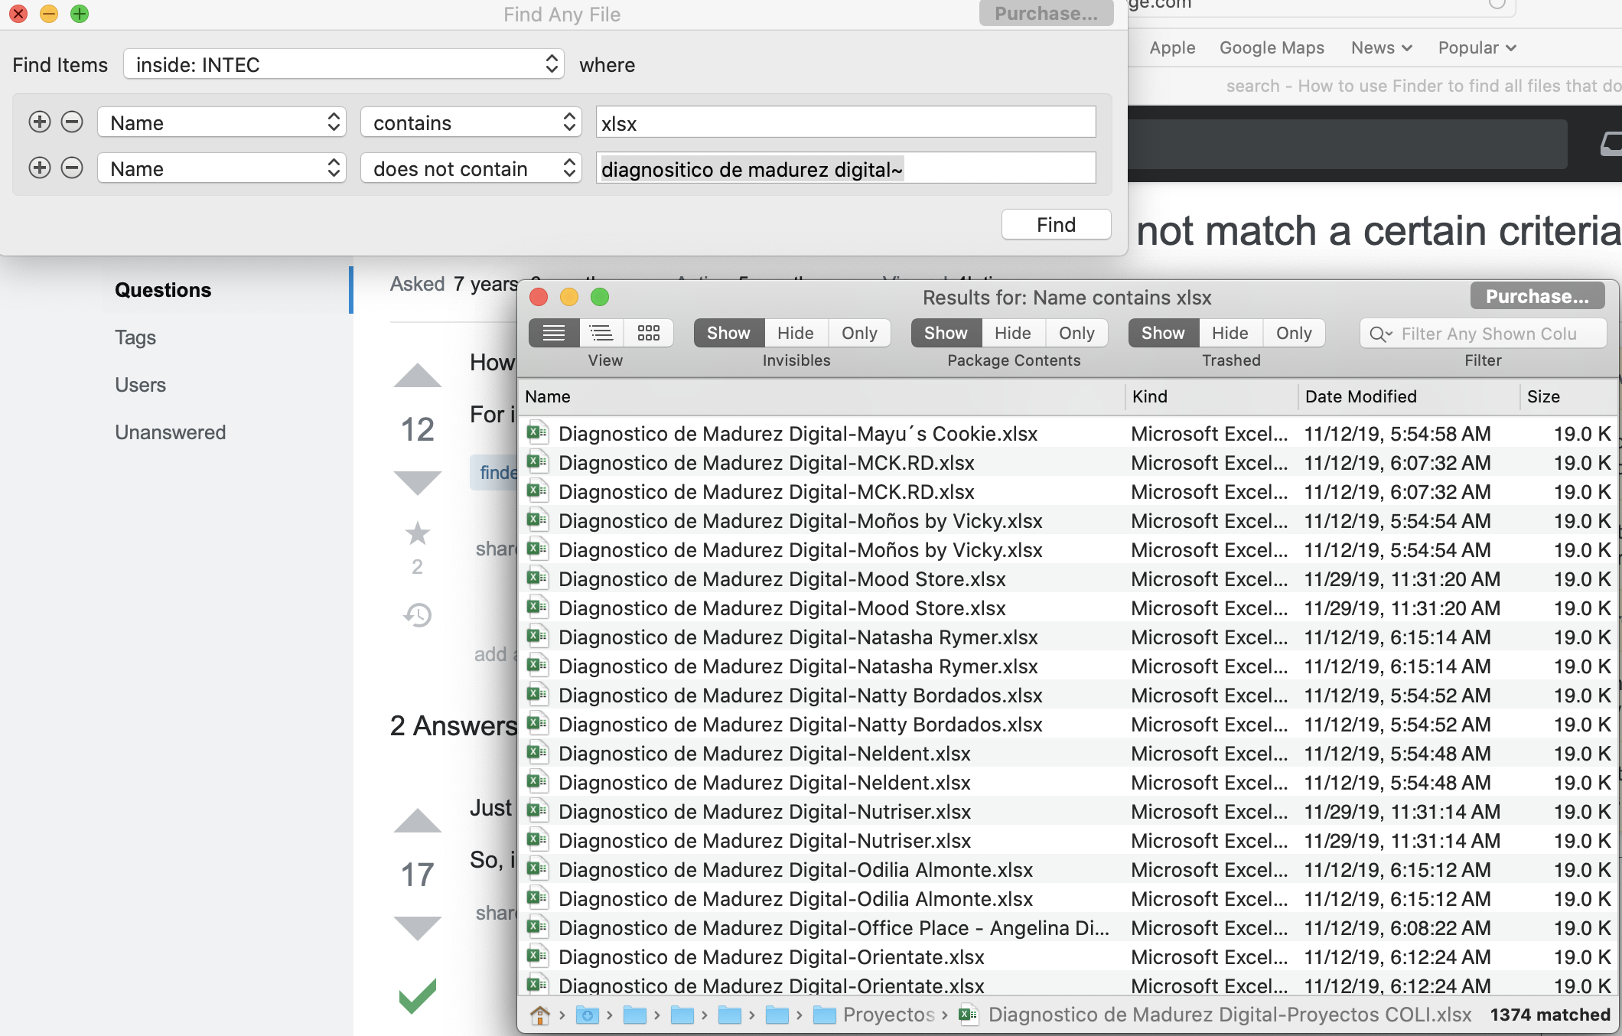This screenshot has height=1036, width=1622.
Task: Switch results to flat list view
Action: pos(554,333)
